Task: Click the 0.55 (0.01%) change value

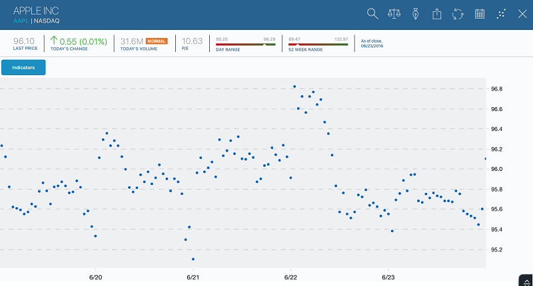Action: tap(83, 41)
